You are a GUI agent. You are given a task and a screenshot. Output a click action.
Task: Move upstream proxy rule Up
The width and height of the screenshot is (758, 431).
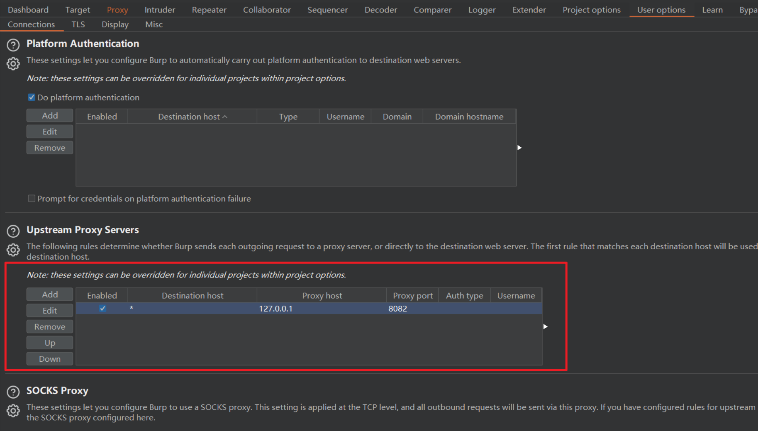tap(50, 343)
